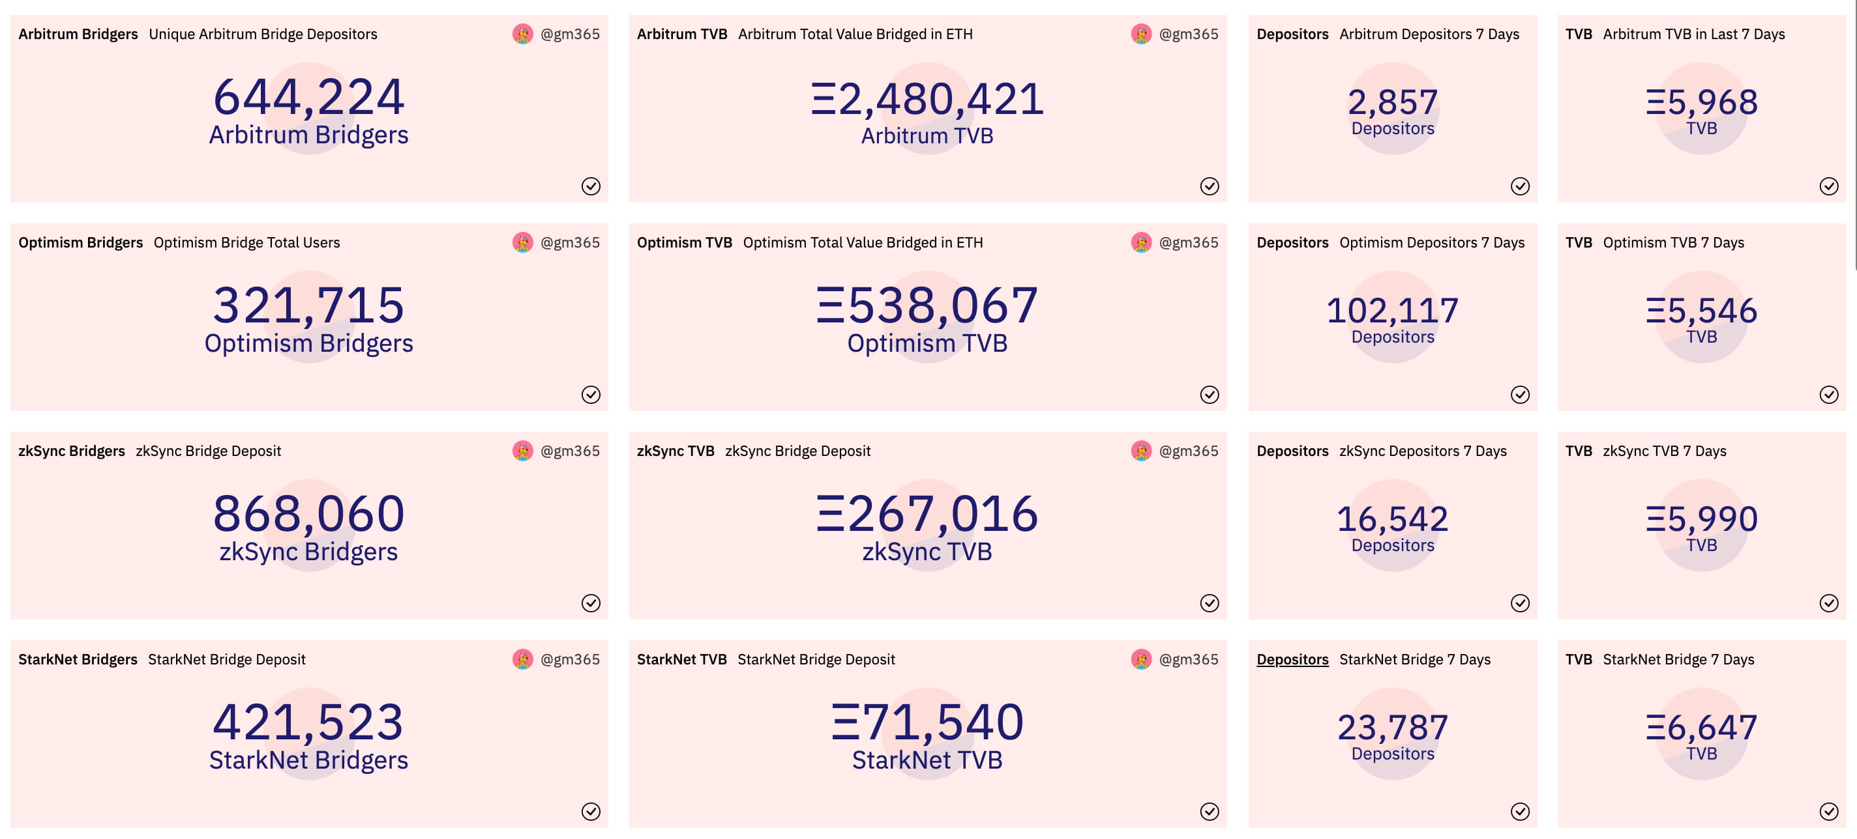Click checkmark icon on Arbitrum Bridgers card
Screen dimensions: 1857x839
590,186
